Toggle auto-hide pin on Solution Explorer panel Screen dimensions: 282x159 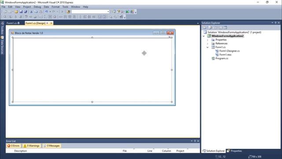click(275, 23)
